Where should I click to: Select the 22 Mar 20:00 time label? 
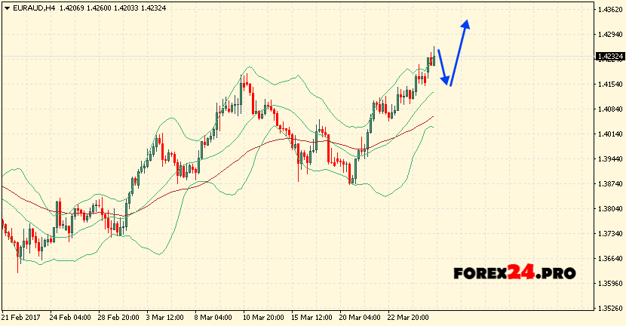(408, 318)
